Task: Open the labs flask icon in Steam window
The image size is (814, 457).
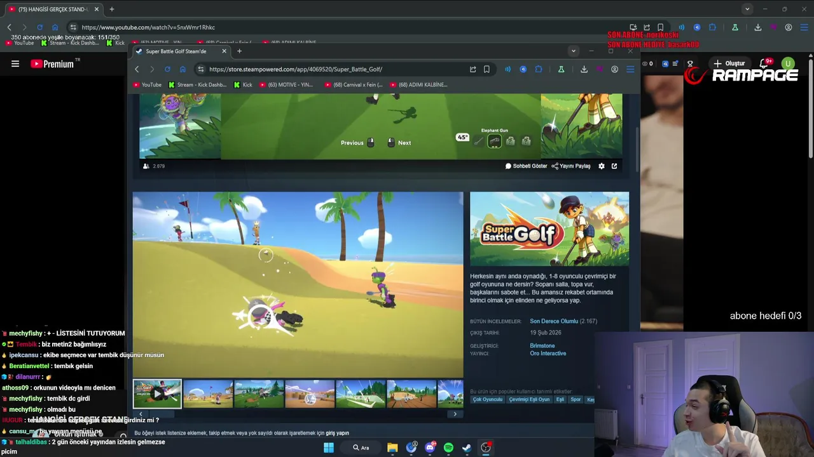Action: point(561,69)
